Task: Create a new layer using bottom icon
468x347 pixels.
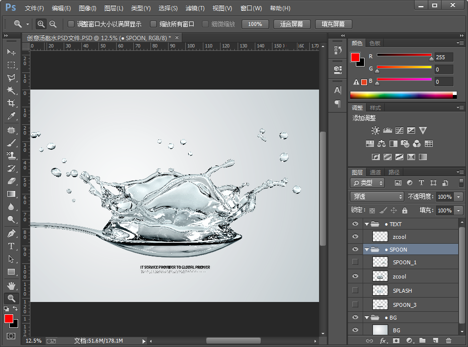Action: click(435, 340)
